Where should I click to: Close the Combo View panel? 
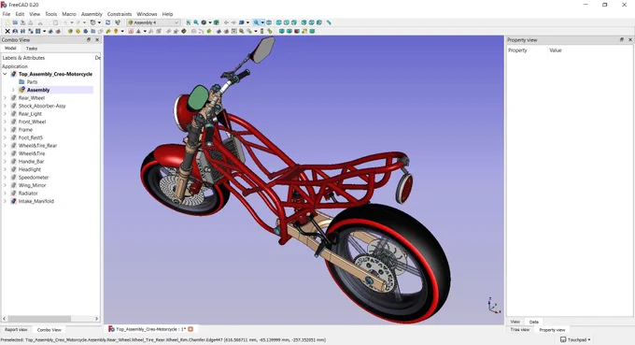click(x=97, y=39)
